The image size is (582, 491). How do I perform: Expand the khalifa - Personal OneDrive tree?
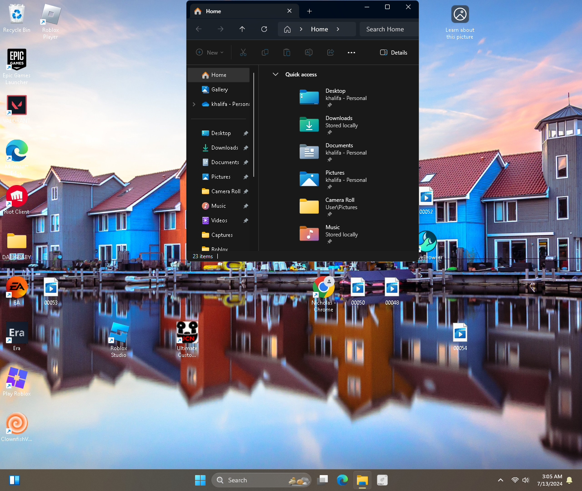point(194,104)
